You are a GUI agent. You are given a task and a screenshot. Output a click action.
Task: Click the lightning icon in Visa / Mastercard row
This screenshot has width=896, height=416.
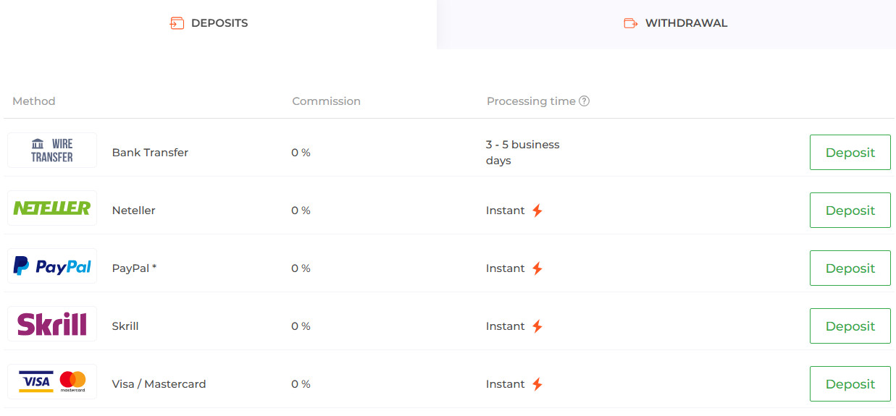[x=537, y=384]
